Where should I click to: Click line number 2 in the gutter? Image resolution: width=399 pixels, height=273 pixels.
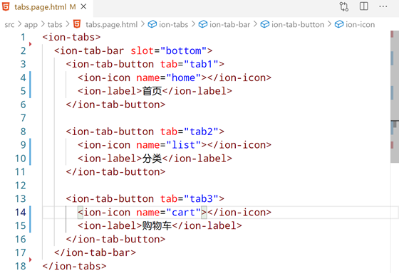point(23,50)
